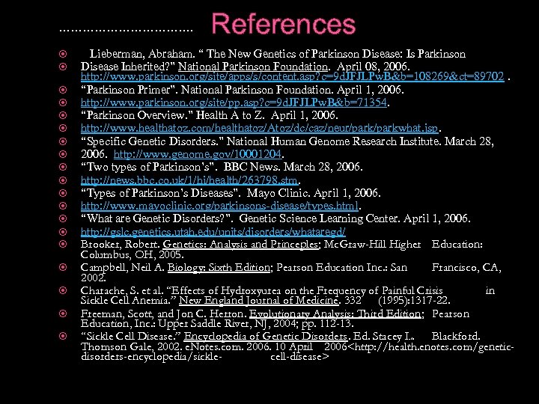This screenshot has width=539, height=404.
Task: Select the "Types of Parkinson's Diseases" Mayo Clinic line
Action: click(x=231, y=193)
